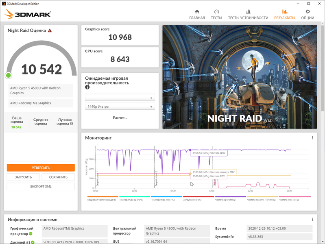Click the Night Raid scene thumbnail
This screenshot has height=244, width=325.
240,77
